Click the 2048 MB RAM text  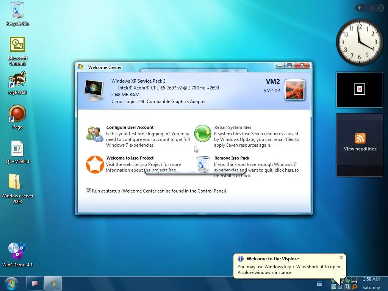coord(125,94)
